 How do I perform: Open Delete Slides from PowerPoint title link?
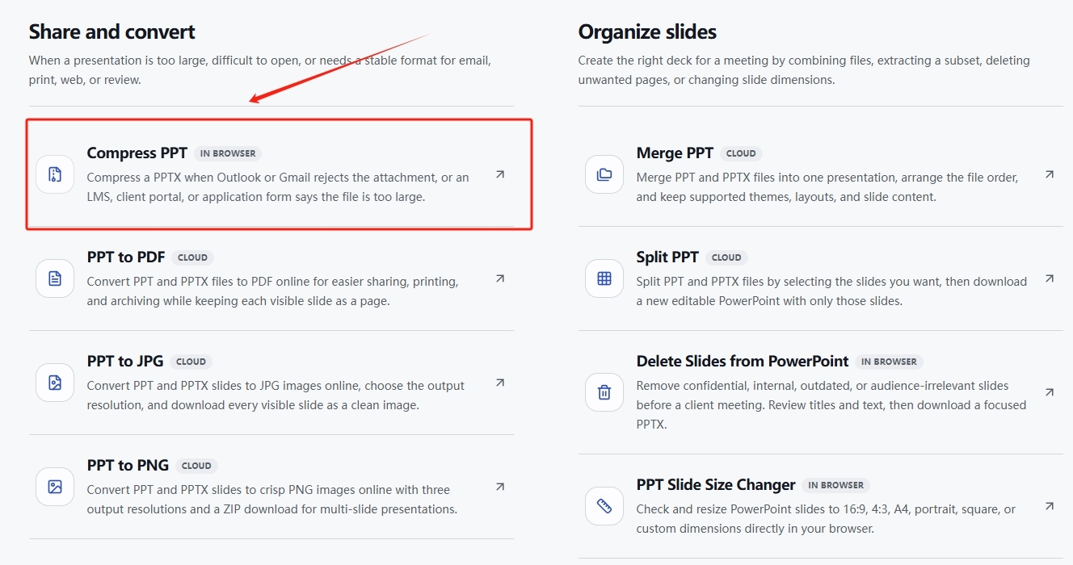743,362
